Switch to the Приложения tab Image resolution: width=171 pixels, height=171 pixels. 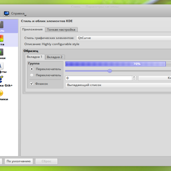tap(32, 29)
